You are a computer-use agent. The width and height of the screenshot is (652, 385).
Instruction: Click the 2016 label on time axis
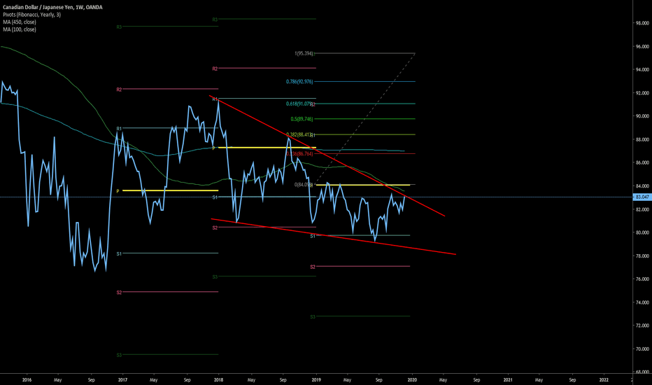tap(27, 379)
